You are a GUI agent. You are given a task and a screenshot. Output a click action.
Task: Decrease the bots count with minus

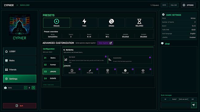25,88
